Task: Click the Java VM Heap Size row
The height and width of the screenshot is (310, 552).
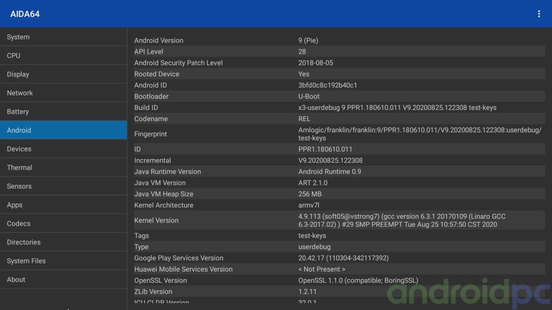Action: (x=339, y=194)
